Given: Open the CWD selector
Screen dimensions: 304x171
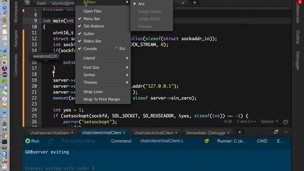Looking at the screenshot, I should 262,141.
